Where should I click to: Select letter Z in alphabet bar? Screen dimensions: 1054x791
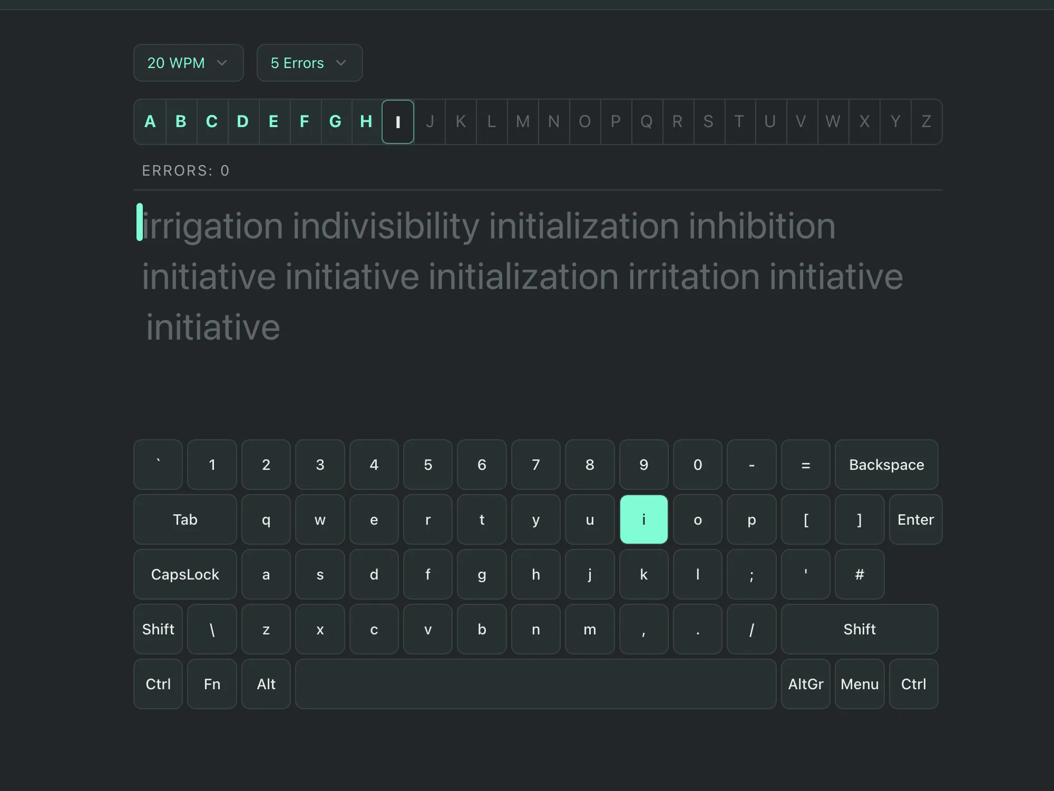926,122
